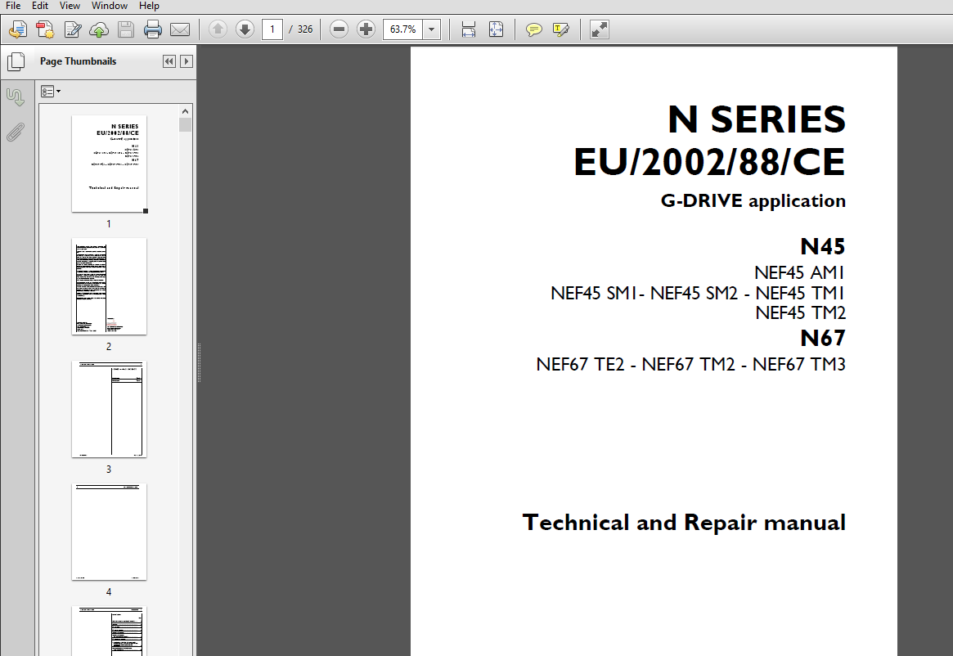
Task: Open the zoom level dropdown arrow
Action: [432, 29]
